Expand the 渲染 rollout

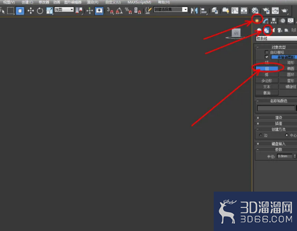coord(276,118)
